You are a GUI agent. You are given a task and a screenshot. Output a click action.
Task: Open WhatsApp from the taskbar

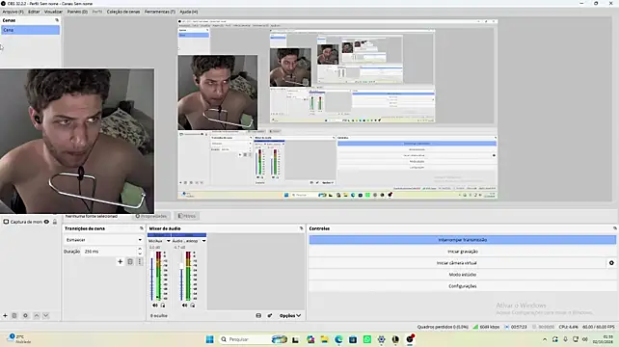pyautogui.click(x=367, y=339)
